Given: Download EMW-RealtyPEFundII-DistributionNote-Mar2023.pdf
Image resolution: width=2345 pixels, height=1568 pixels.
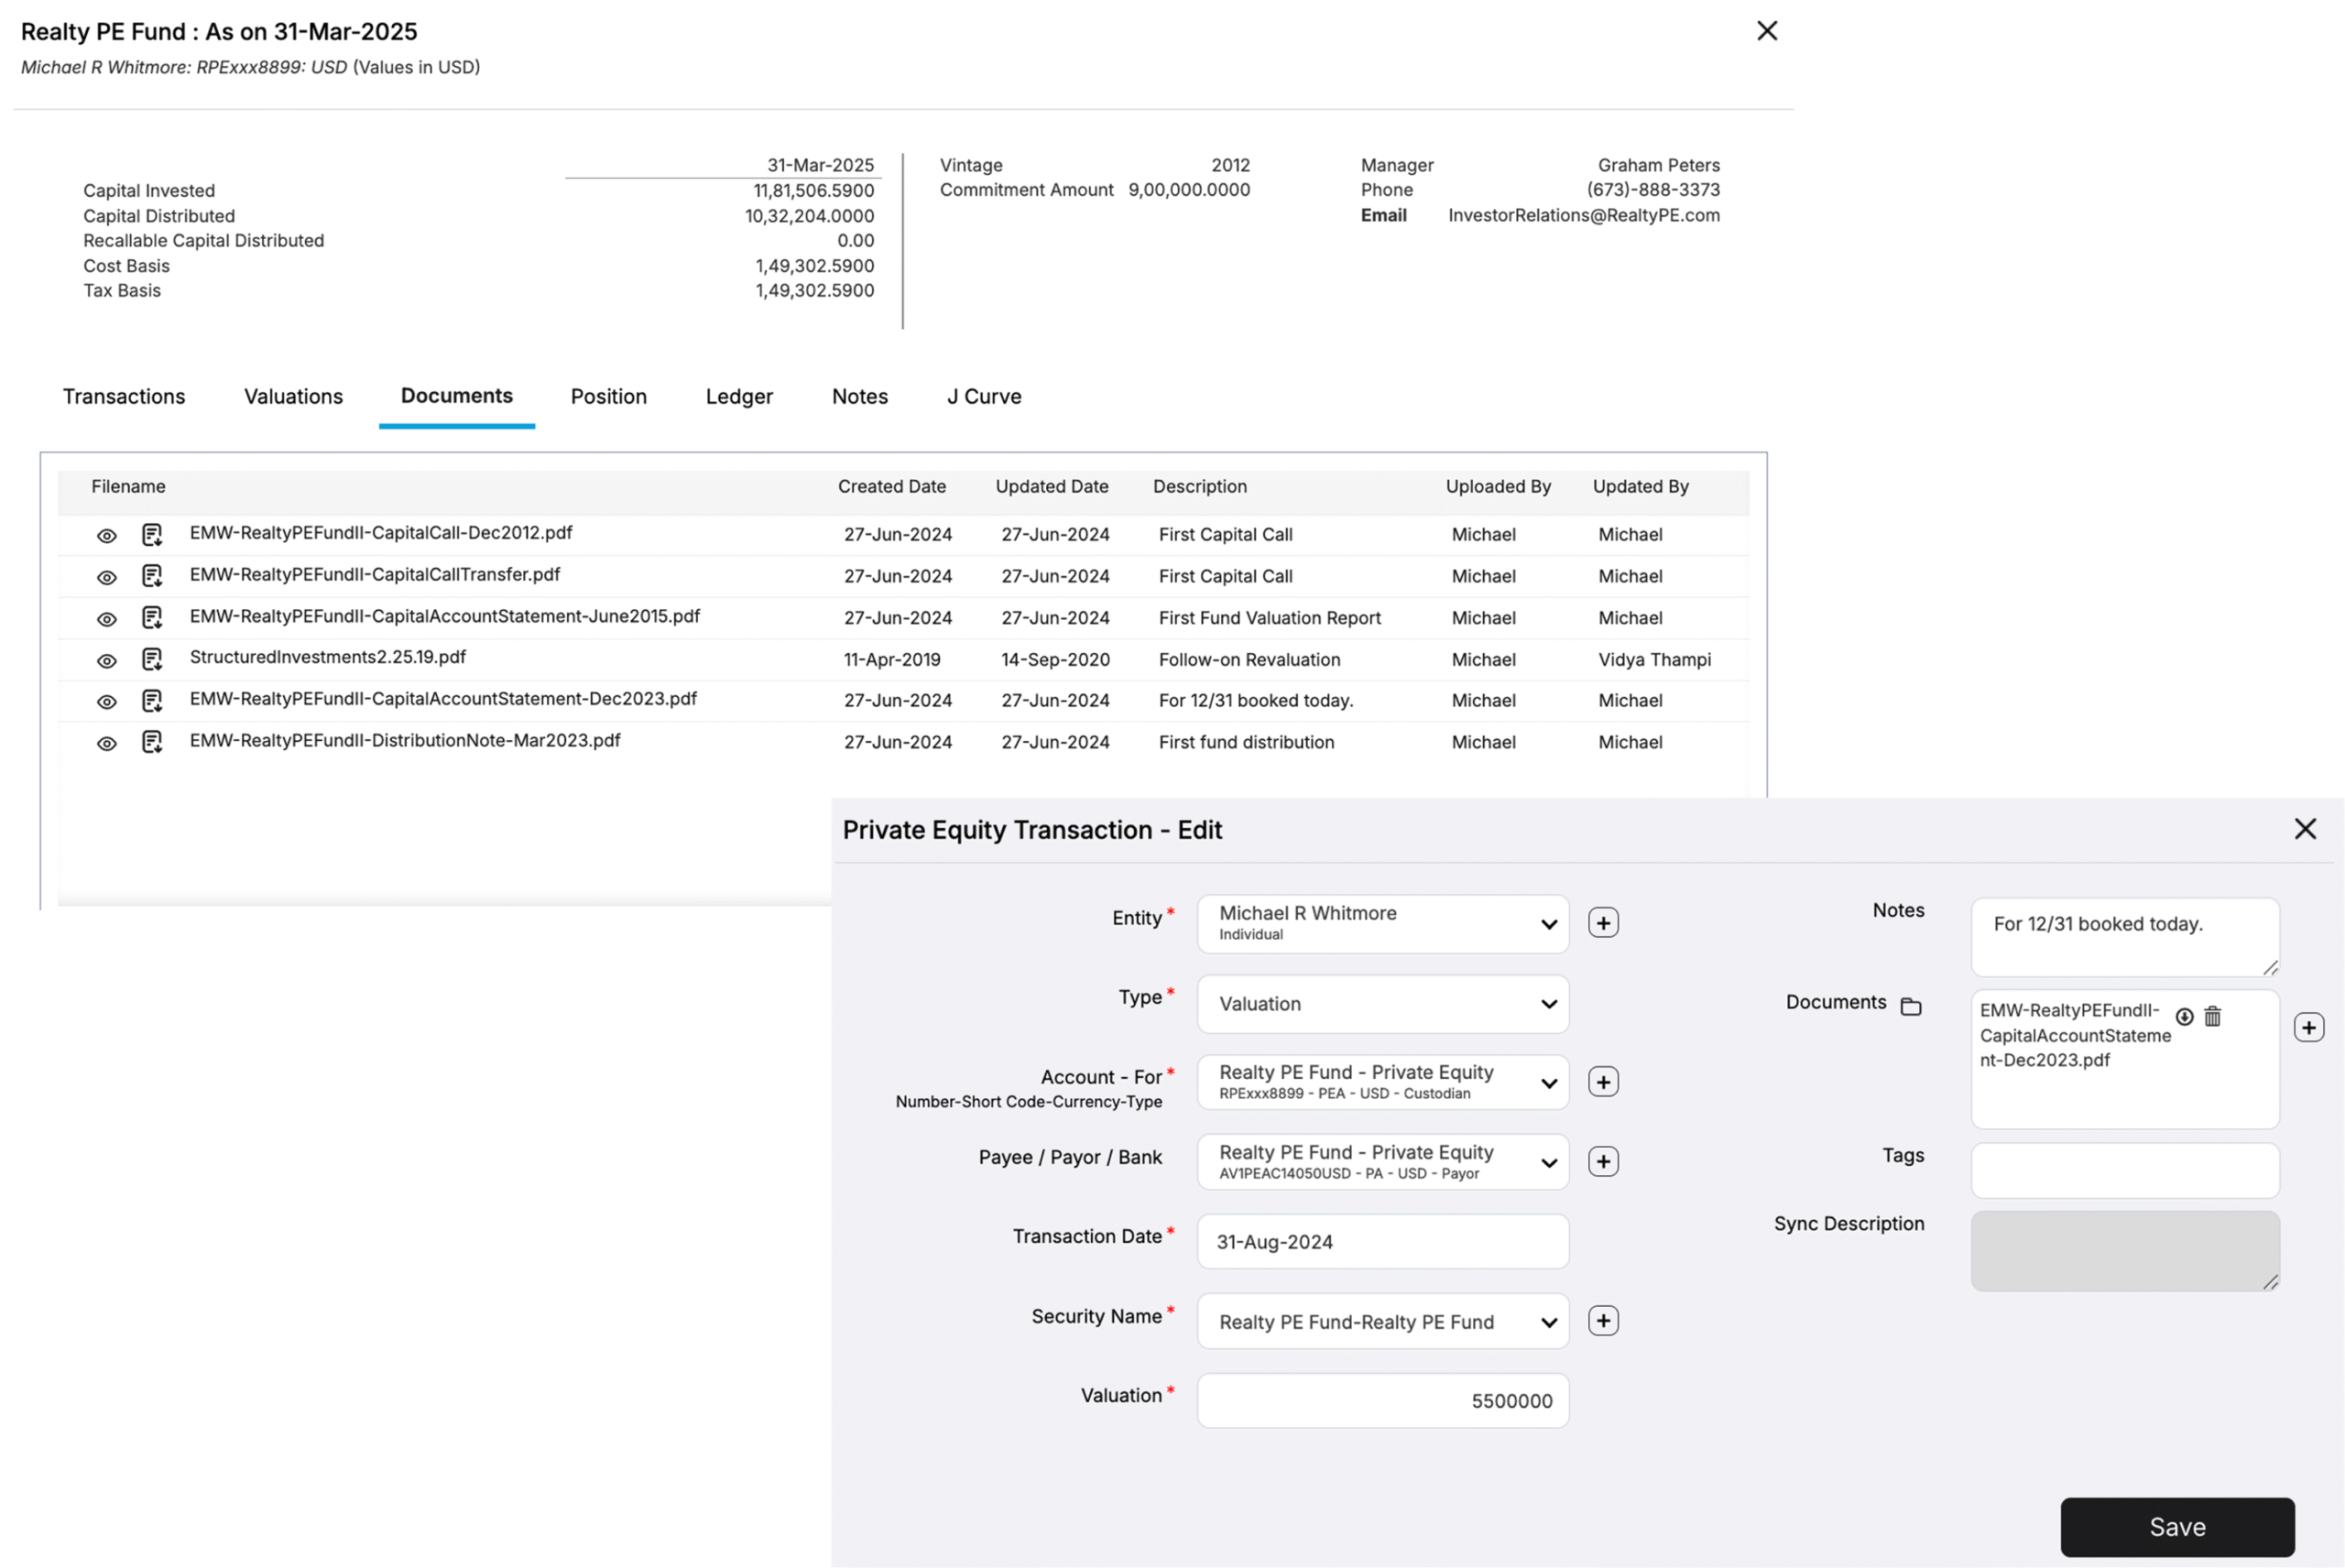Looking at the screenshot, I should tap(152, 743).
